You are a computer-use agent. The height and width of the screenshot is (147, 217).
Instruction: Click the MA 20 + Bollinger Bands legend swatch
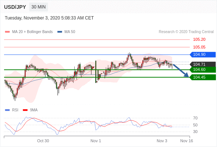click(7, 32)
